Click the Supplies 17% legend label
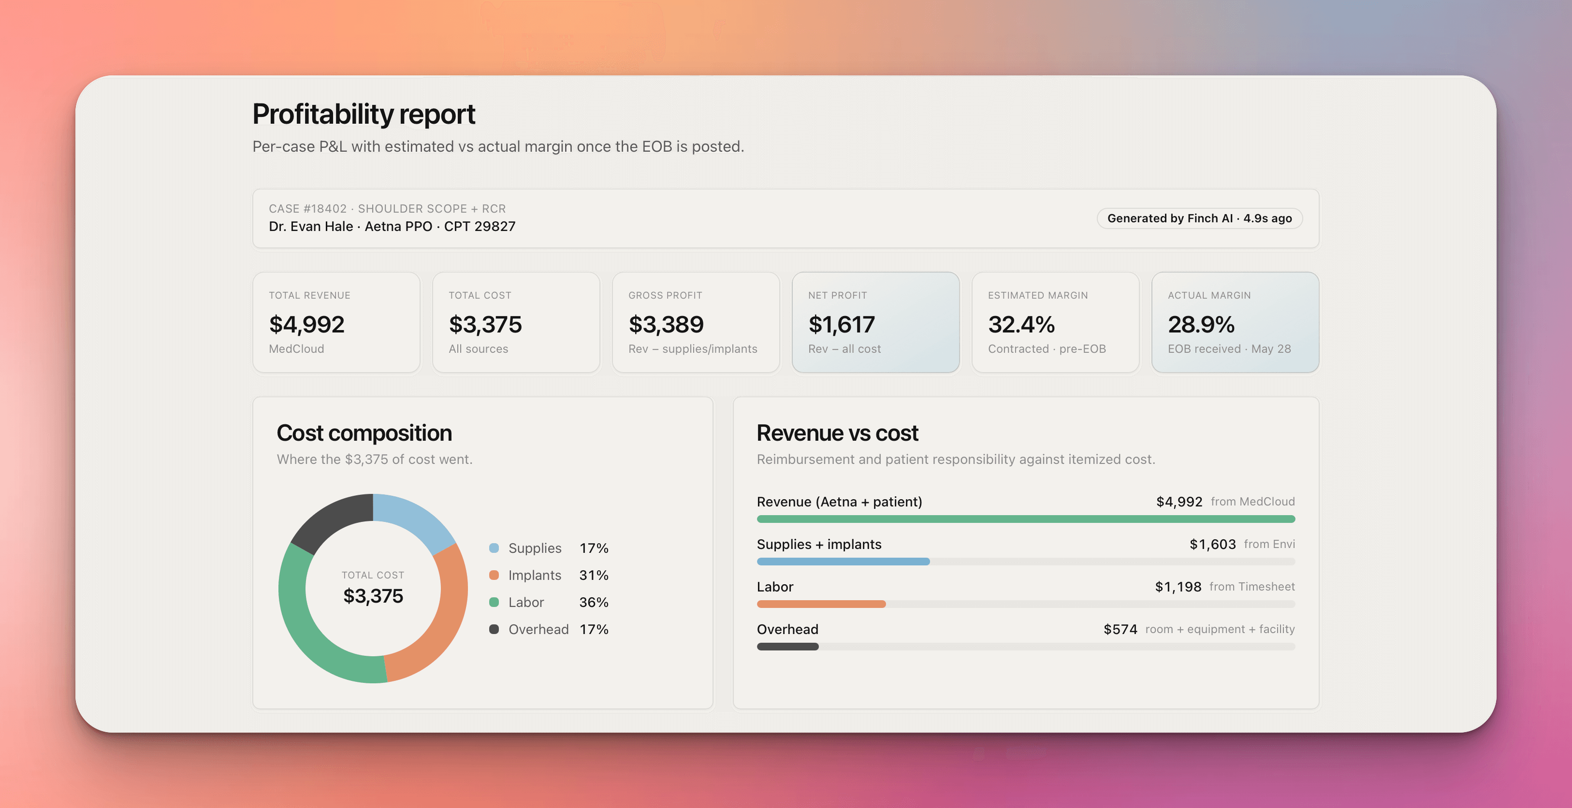 [535, 548]
